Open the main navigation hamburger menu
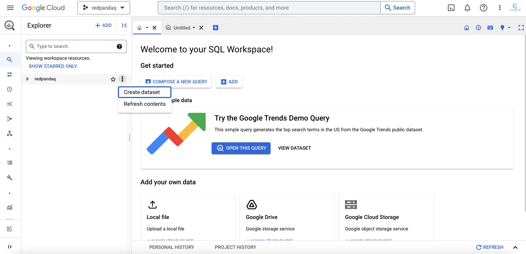526x254 pixels. click(x=10, y=8)
